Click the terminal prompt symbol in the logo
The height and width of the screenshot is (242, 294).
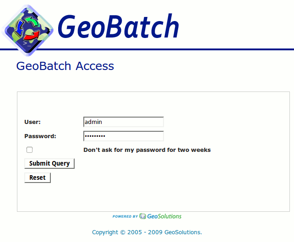pos(26,44)
